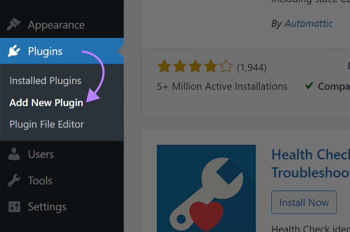The height and width of the screenshot is (232, 350).
Task: Select the Plugins plug icon
Action: pos(13,51)
